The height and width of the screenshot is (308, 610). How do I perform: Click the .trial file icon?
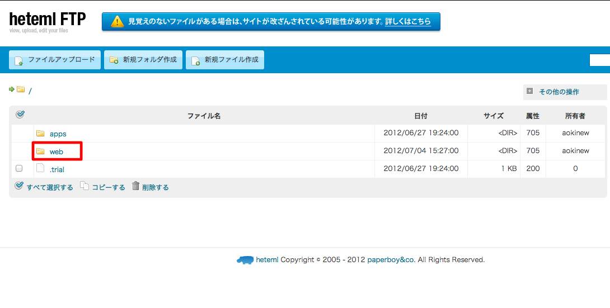click(x=40, y=168)
